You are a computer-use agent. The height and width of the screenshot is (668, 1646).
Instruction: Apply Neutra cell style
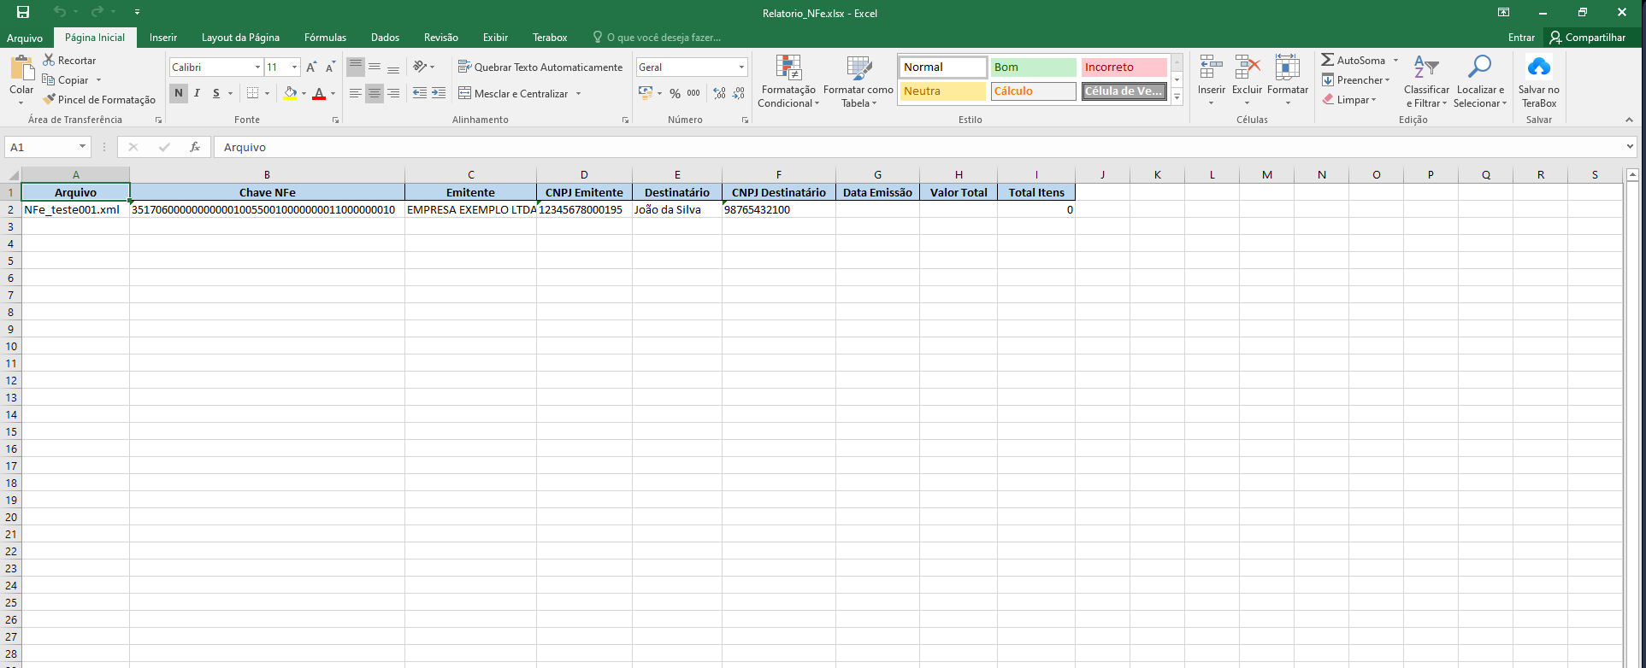942,91
